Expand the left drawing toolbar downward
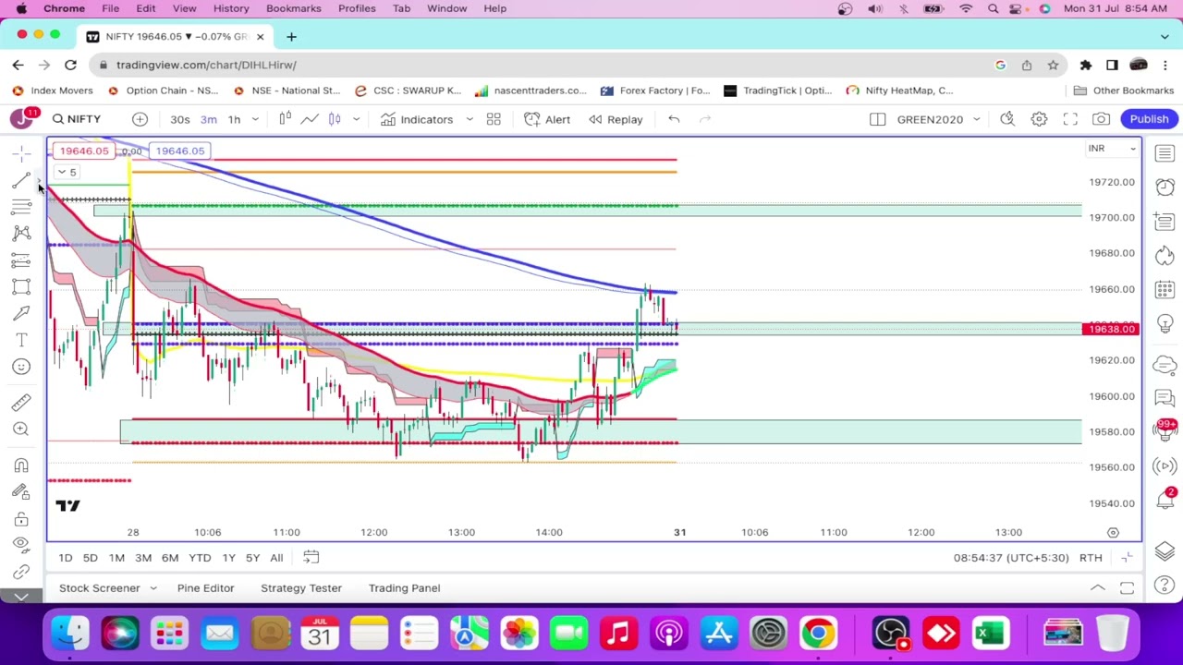The width and height of the screenshot is (1183, 665). click(21, 597)
